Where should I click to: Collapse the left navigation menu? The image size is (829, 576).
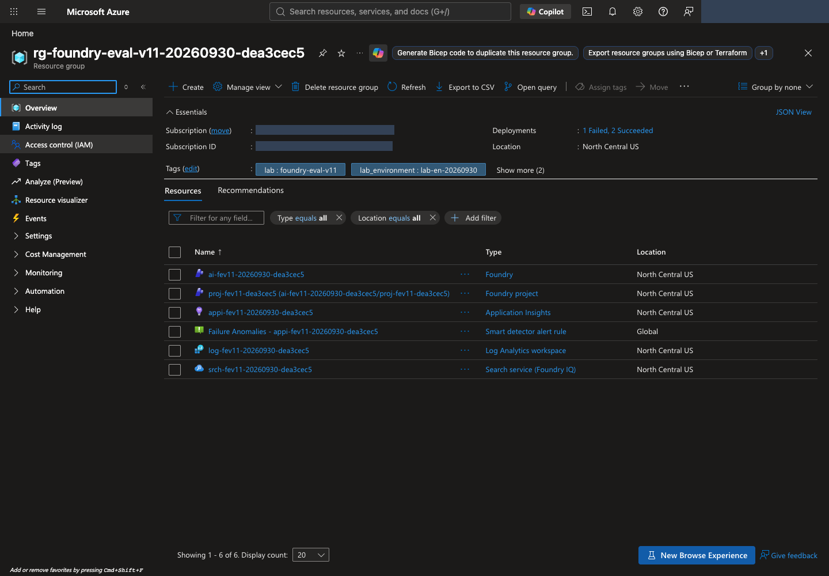(x=143, y=87)
